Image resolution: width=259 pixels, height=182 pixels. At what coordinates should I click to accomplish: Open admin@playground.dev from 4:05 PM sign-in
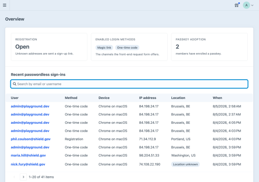(x=30, y=122)
